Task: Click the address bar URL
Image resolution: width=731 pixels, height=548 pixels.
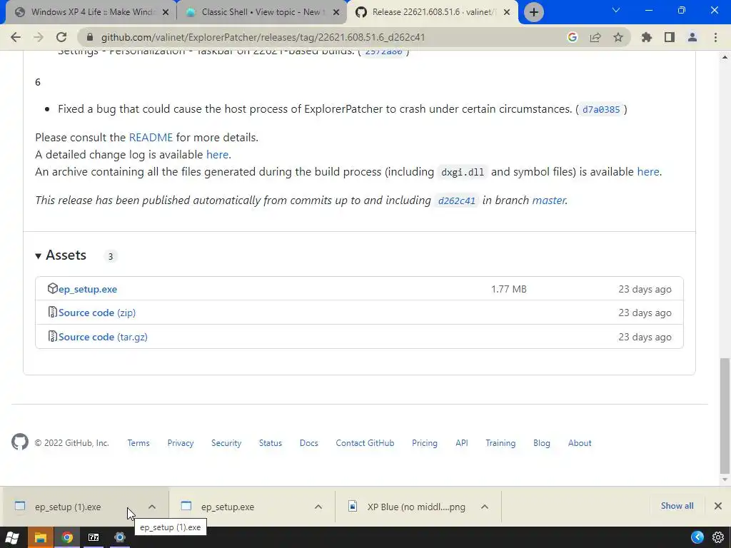Action: 263,37
